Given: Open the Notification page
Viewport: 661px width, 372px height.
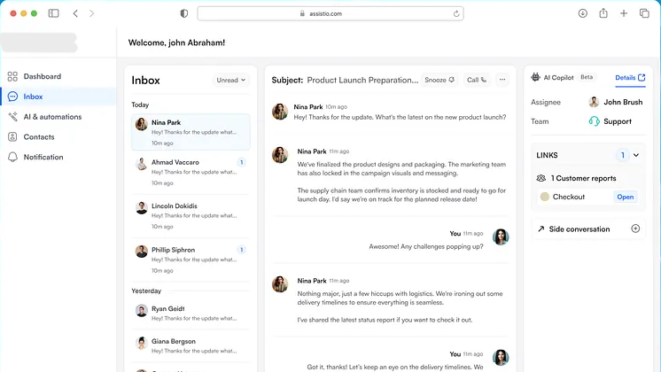Looking at the screenshot, I should tap(58, 157).
